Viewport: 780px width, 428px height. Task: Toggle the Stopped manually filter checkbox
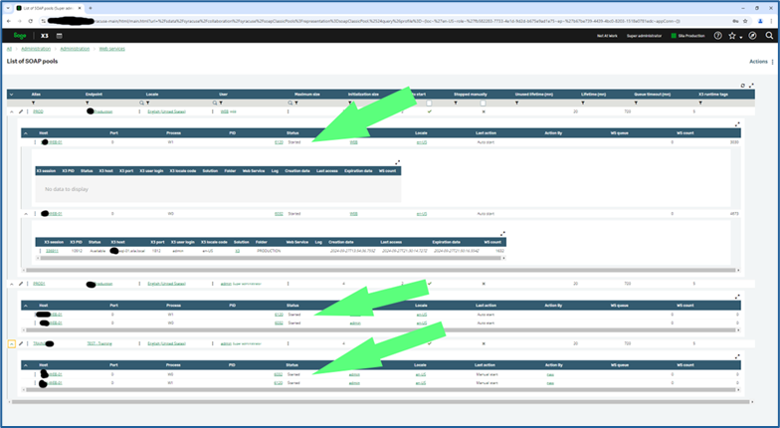point(484,103)
